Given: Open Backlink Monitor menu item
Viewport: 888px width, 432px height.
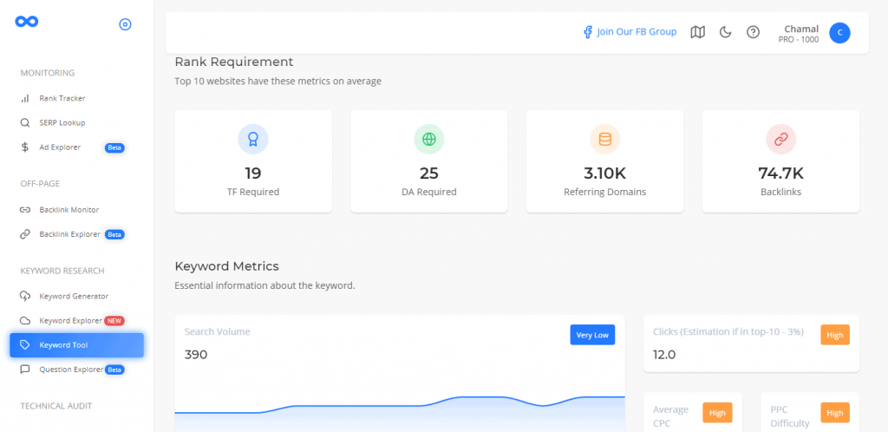Looking at the screenshot, I should click(x=69, y=210).
